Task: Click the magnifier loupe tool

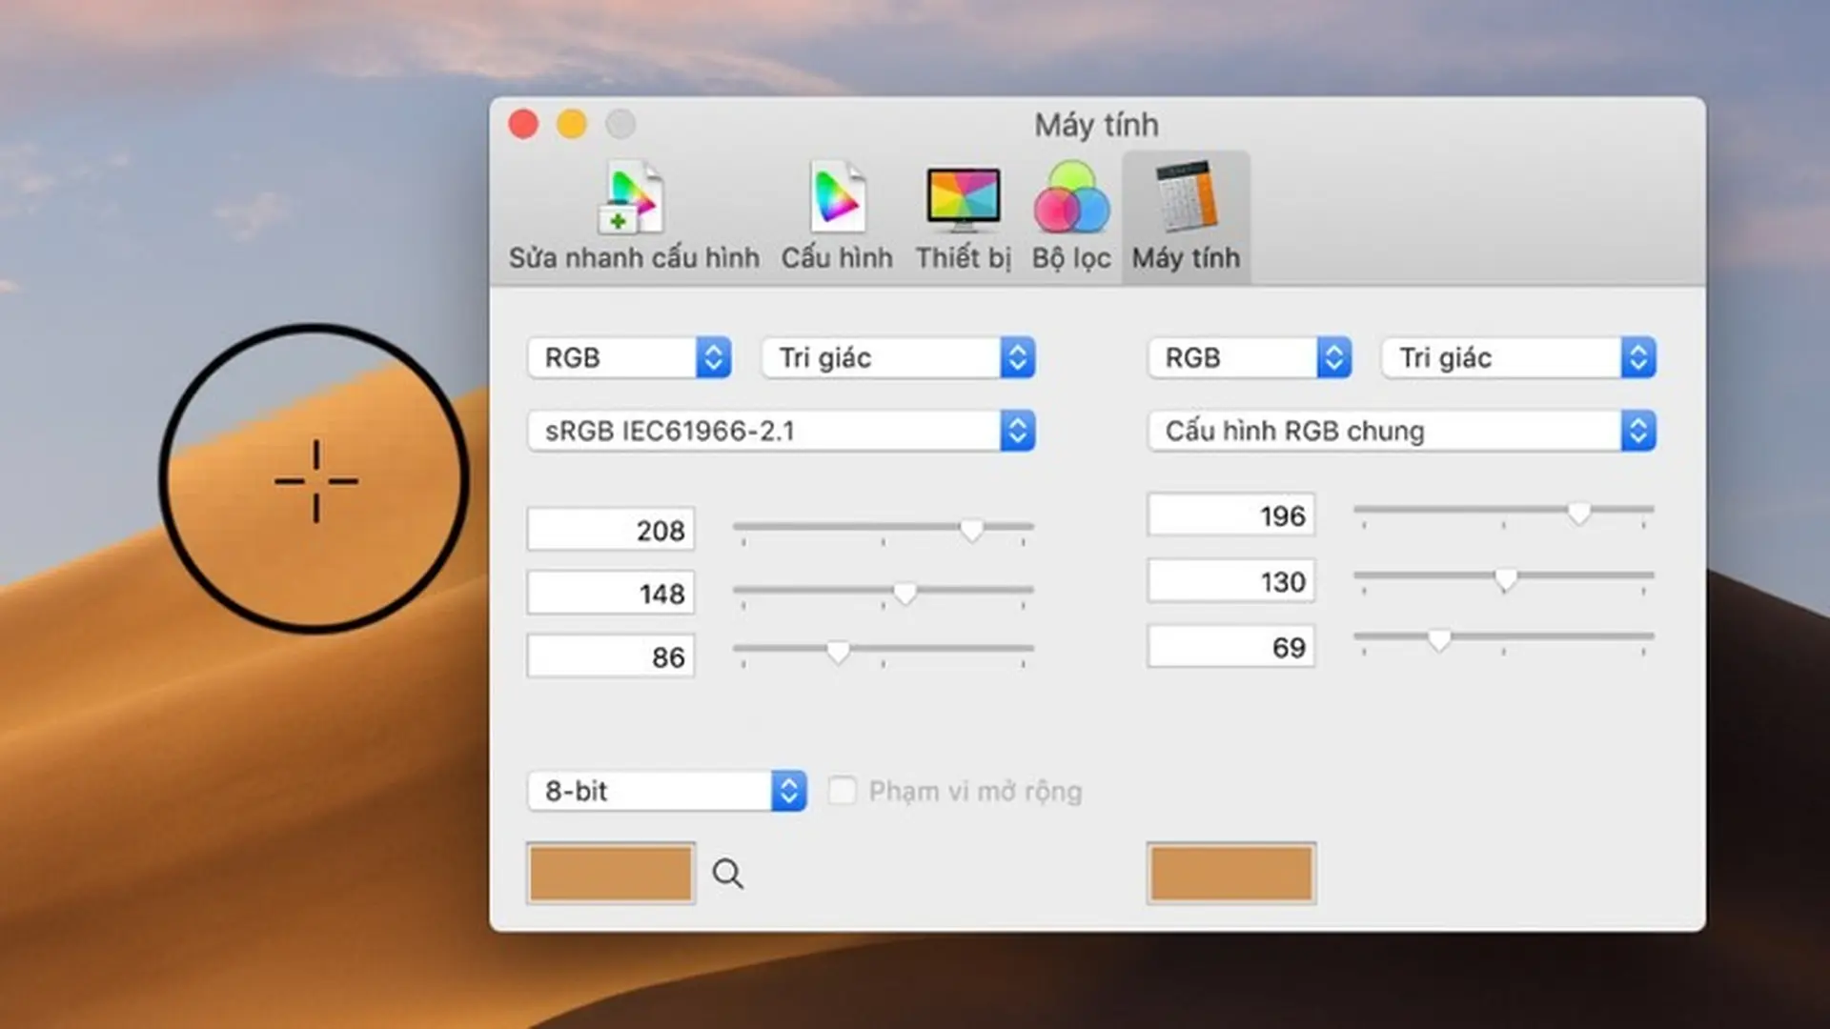Action: pyautogui.click(x=728, y=873)
